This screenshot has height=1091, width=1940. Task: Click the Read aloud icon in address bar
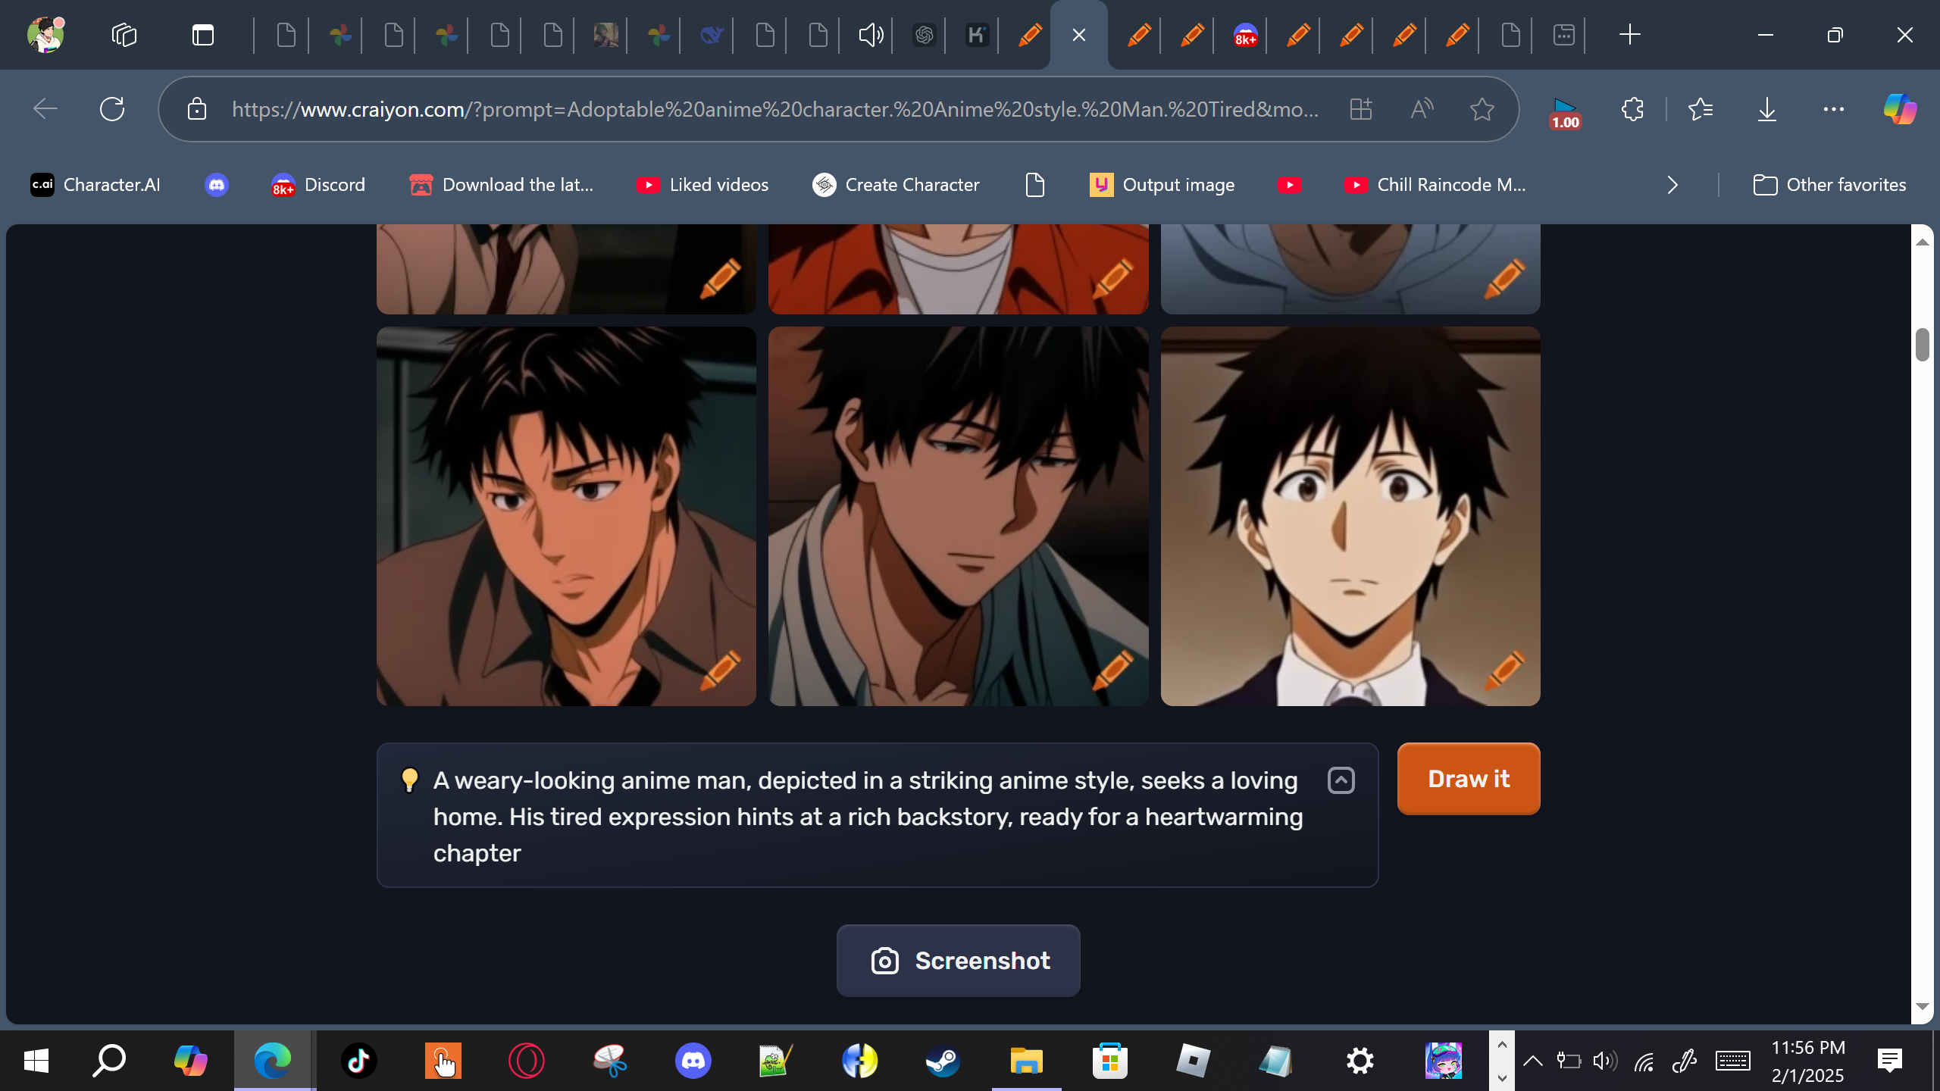[1422, 109]
